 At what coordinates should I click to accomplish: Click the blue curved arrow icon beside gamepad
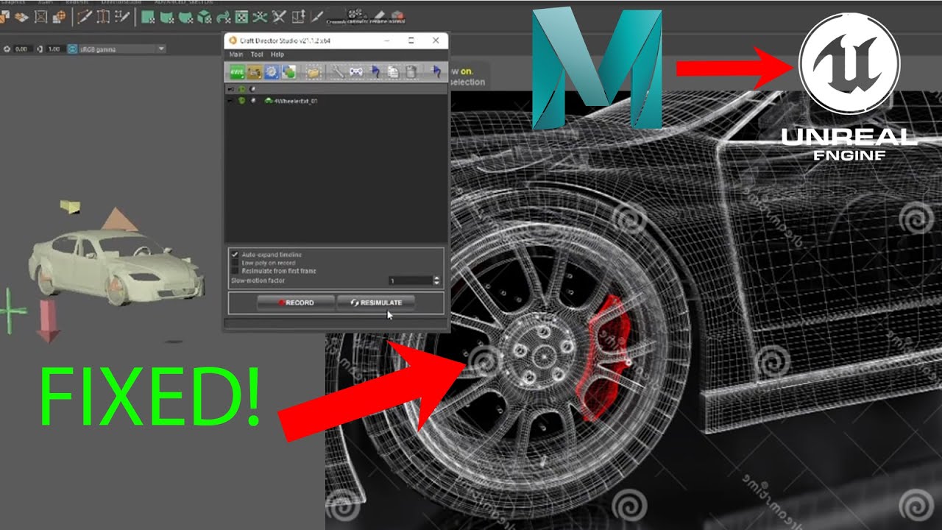coord(375,71)
